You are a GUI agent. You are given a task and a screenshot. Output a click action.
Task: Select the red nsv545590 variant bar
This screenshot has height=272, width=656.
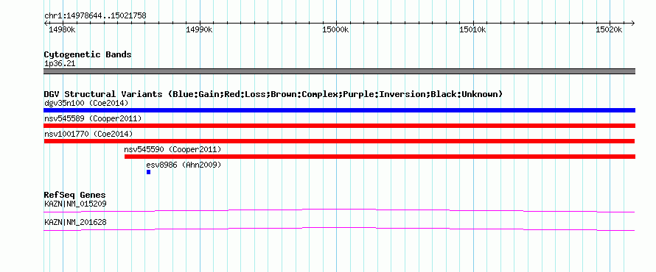(x=380, y=157)
